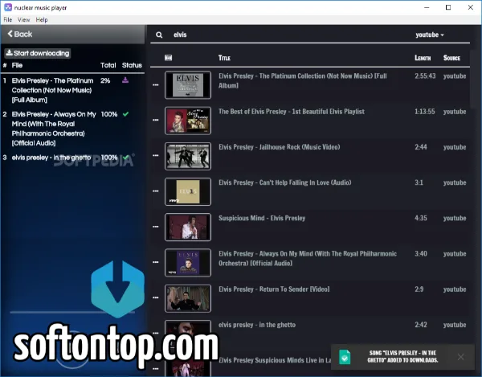Go back using the Back button
Viewport: 482px width, 377px height.
(x=20, y=34)
